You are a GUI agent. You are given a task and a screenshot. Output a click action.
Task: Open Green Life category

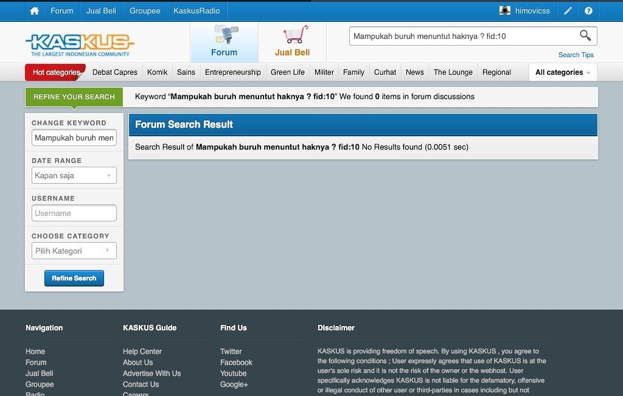tap(288, 72)
